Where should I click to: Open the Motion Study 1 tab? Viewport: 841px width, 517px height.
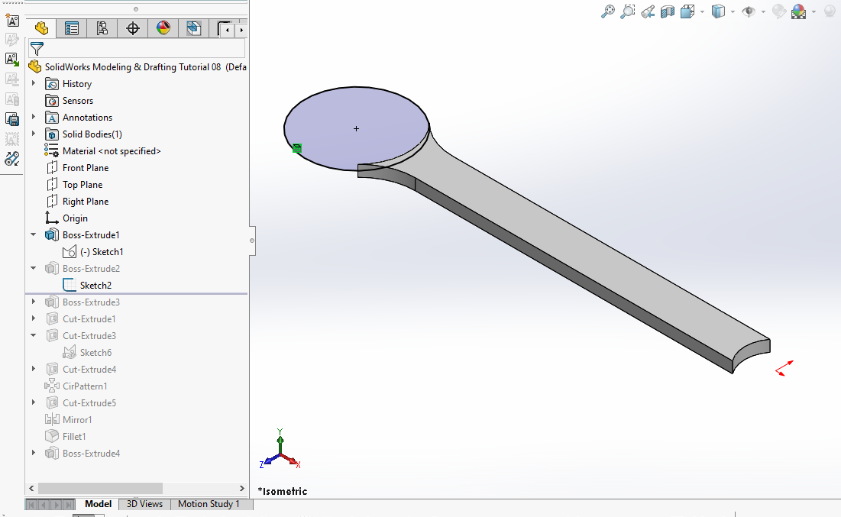click(209, 504)
